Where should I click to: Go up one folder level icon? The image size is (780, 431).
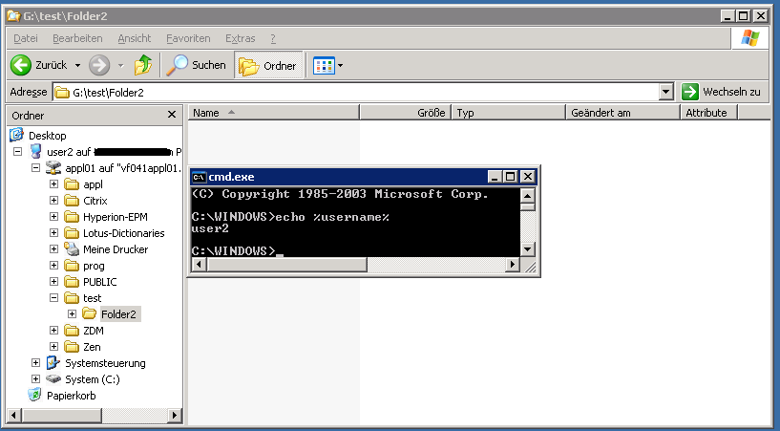coord(143,65)
